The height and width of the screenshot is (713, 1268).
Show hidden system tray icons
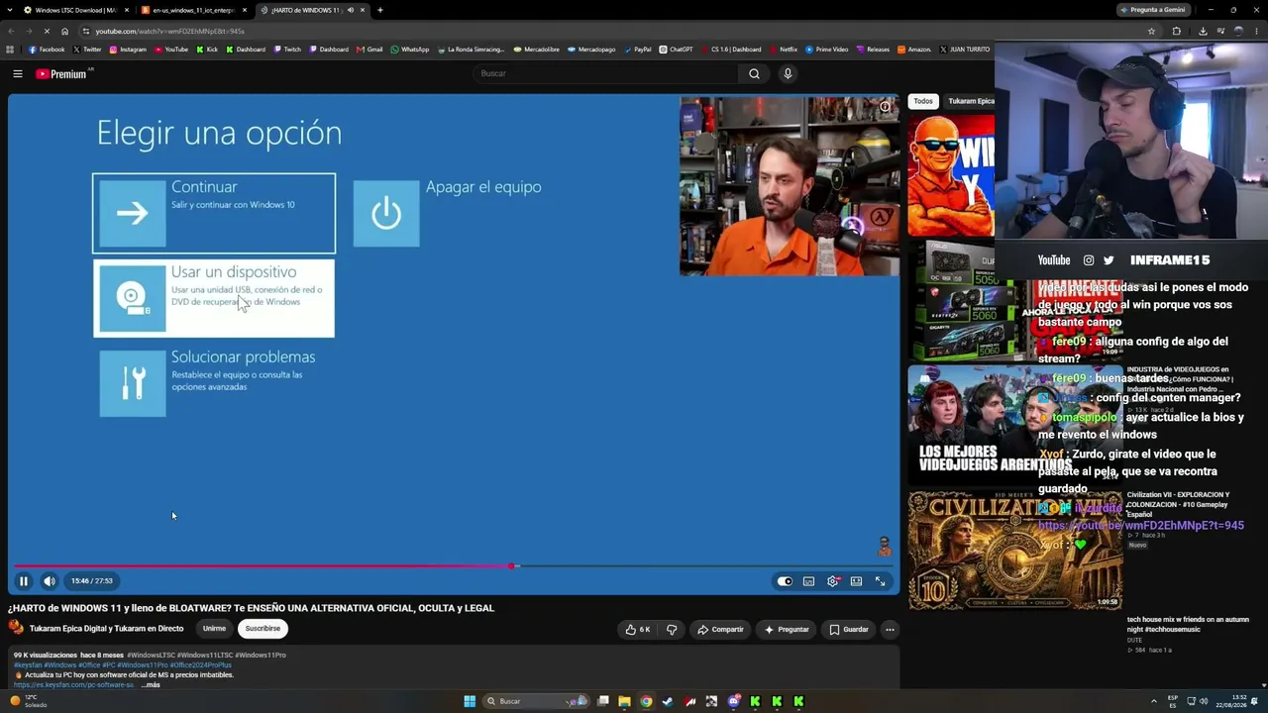(1154, 701)
